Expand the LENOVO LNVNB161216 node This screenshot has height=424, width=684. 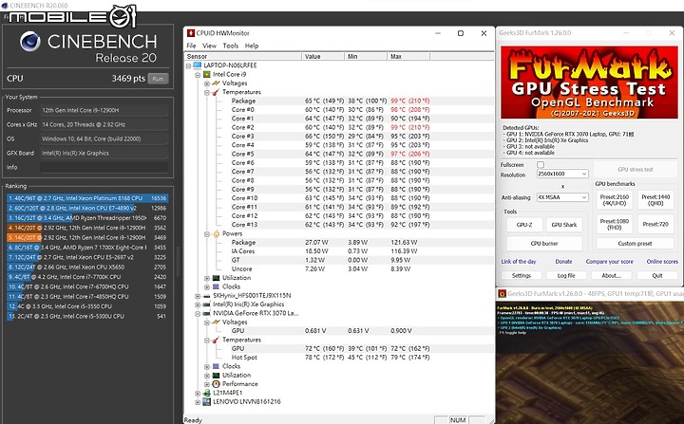tap(198, 402)
